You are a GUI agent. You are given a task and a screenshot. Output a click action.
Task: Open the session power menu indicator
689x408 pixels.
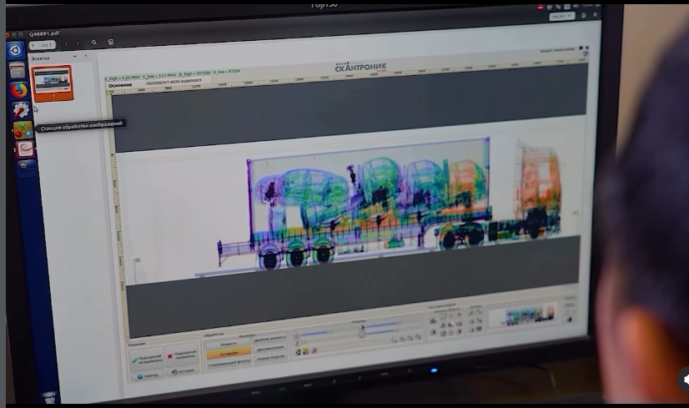598,5
